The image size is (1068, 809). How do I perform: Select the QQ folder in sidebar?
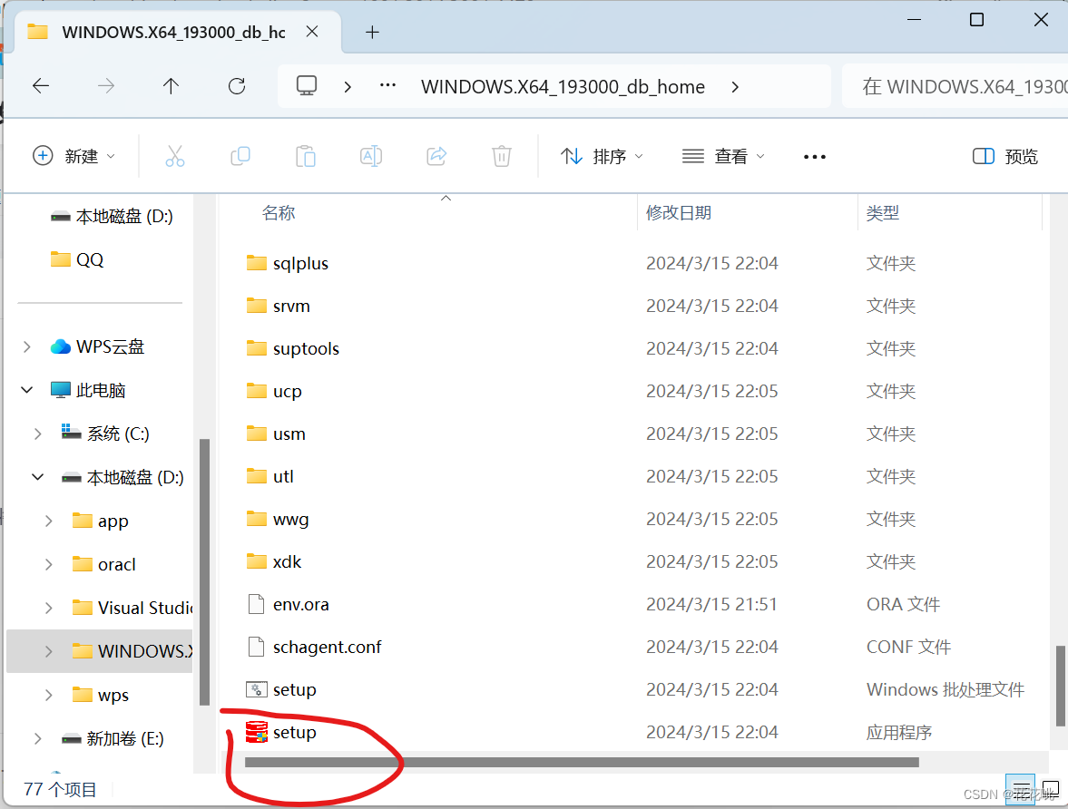point(77,259)
